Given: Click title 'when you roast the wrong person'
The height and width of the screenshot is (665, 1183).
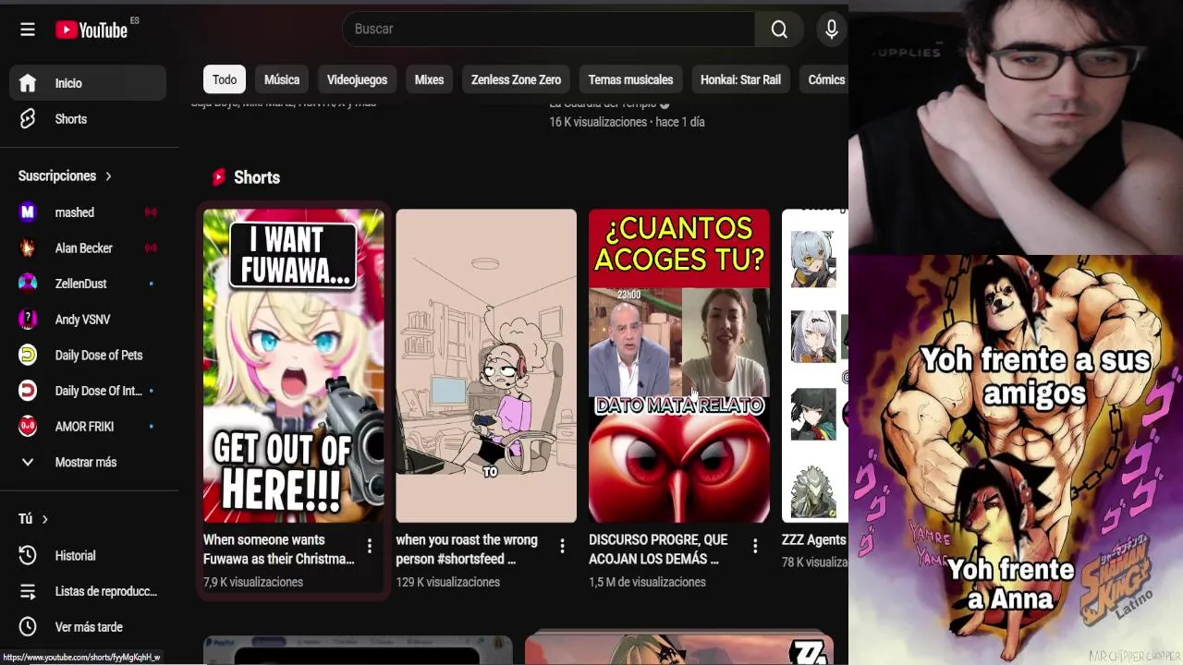Looking at the screenshot, I should 467,550.
